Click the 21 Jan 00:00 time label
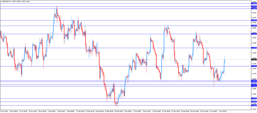The image size is (257, 113). click(23, 111)
